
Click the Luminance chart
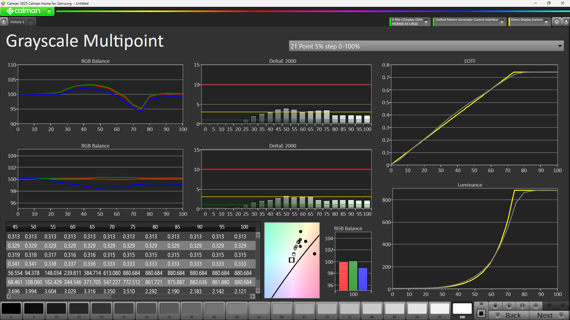coord(475,239)
